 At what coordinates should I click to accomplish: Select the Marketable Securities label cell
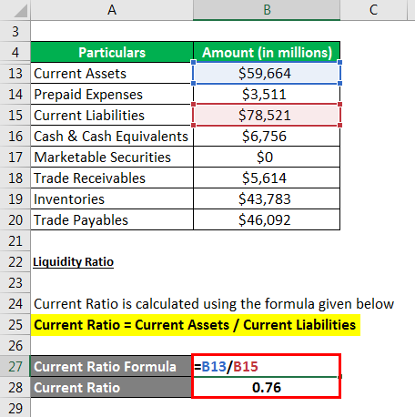[112, 157]
